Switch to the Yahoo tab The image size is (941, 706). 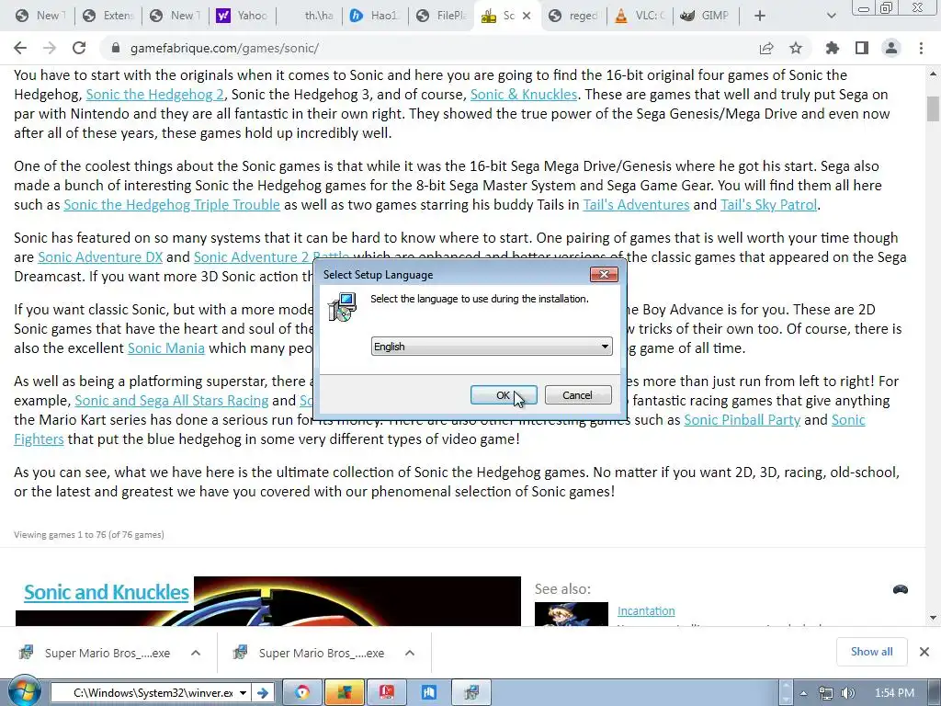click(x=242, y=16)
